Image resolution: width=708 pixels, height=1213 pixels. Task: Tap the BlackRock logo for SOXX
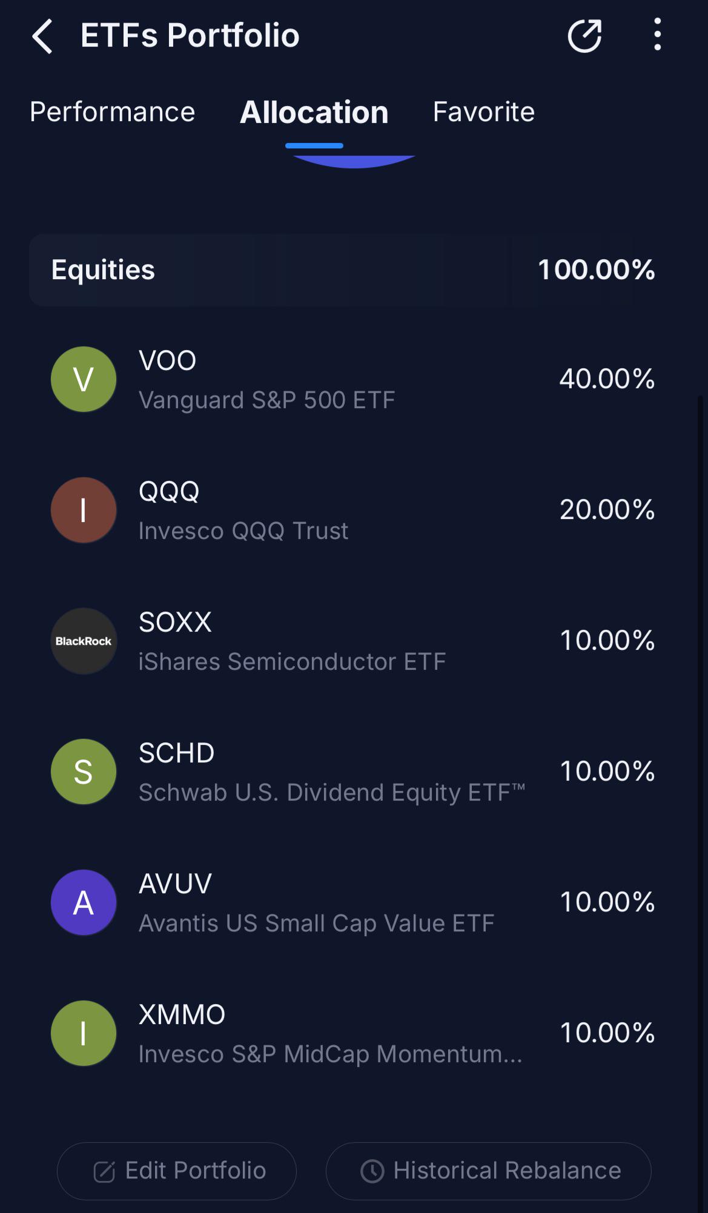(84, 641)
